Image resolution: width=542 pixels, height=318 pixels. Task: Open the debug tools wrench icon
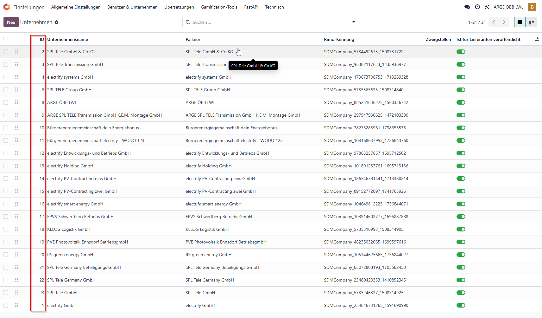pyautogui.click(x=487, y=7)
